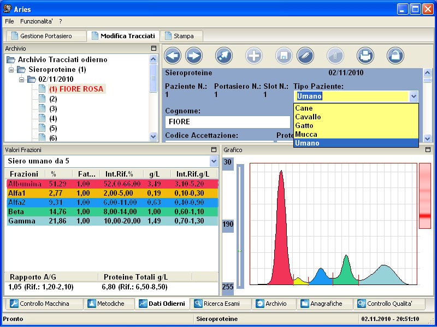This screenshot has height=327, width=437.
Task: Go to next record with right arrow
Action: pos(194,56)
